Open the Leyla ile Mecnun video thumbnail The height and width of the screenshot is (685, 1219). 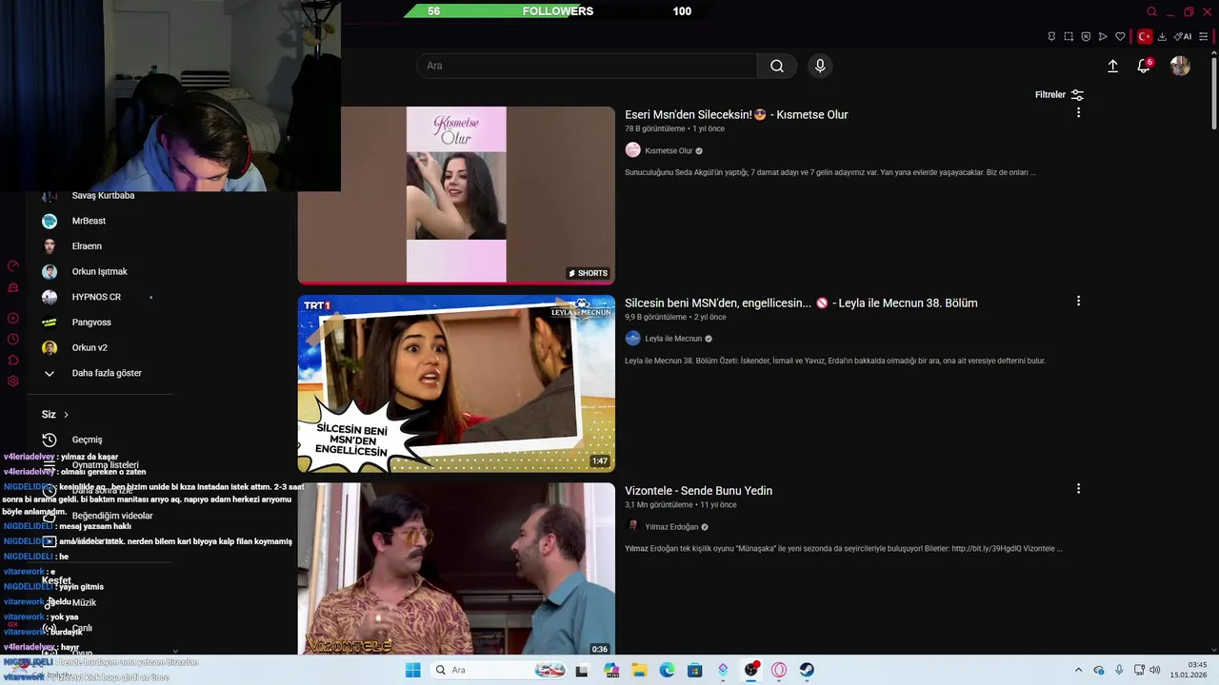[456, 383]
